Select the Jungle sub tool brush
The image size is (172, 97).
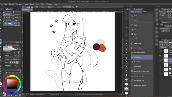pos(16,18)
